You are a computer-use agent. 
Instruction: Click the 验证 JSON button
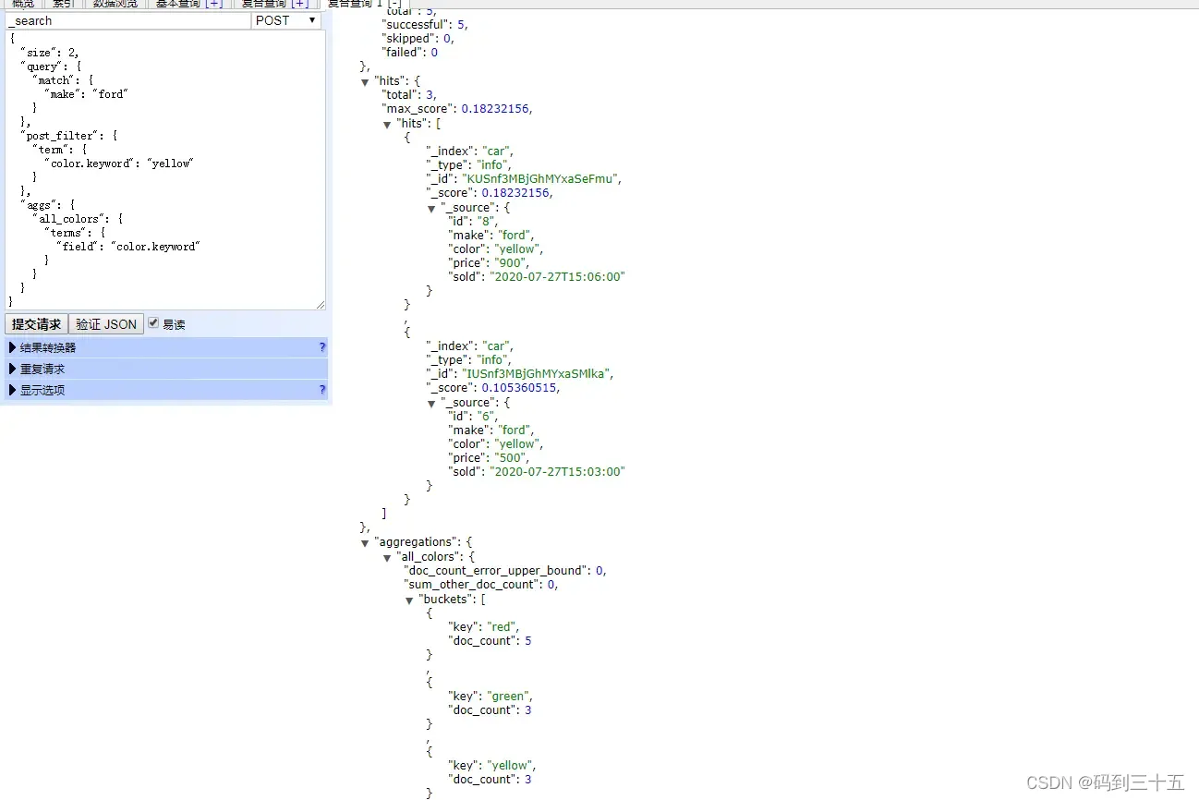[106, 324]
